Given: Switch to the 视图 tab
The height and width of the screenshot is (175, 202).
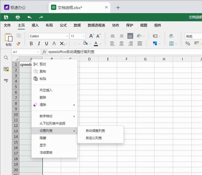Looking at the screenshot, I should pos(144,25).
